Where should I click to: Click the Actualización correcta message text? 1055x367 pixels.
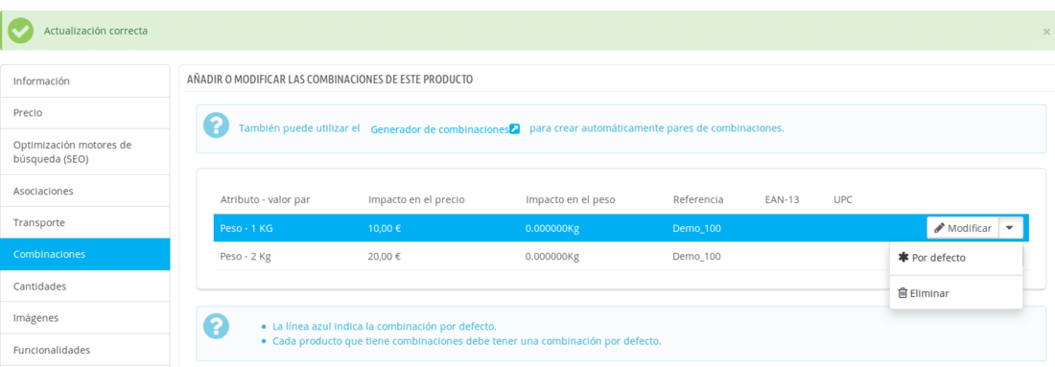coord(96,31)
